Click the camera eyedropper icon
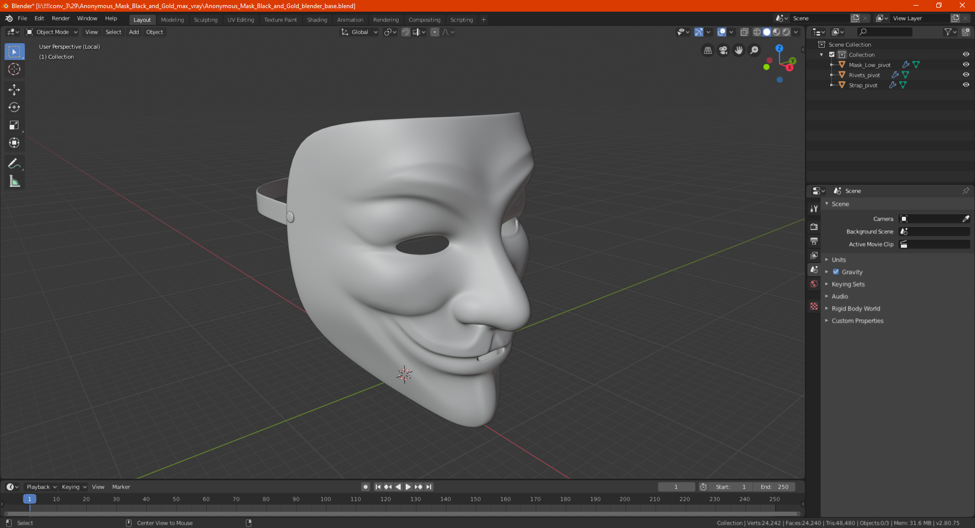The image size is (975, 528). click(x=965, y=219)
